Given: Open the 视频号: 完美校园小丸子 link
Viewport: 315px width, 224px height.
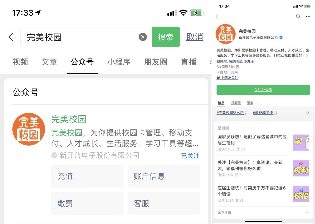Looking at the screenshot, I should [x=235, y=62].
